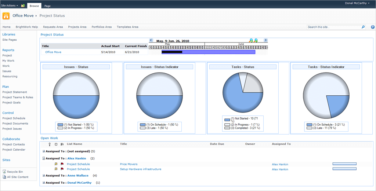
Task: Click the All Site Content icon
Action: 4,177
